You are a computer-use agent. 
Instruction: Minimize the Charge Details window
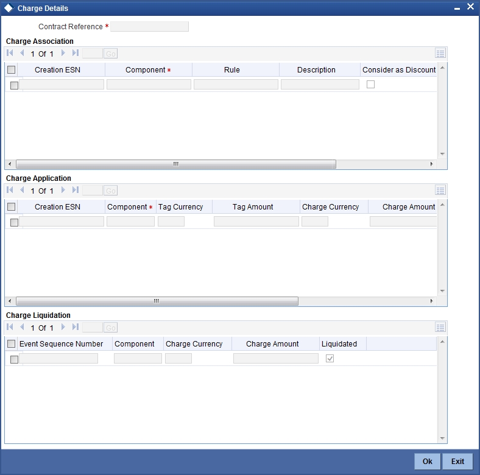point(457,9)
